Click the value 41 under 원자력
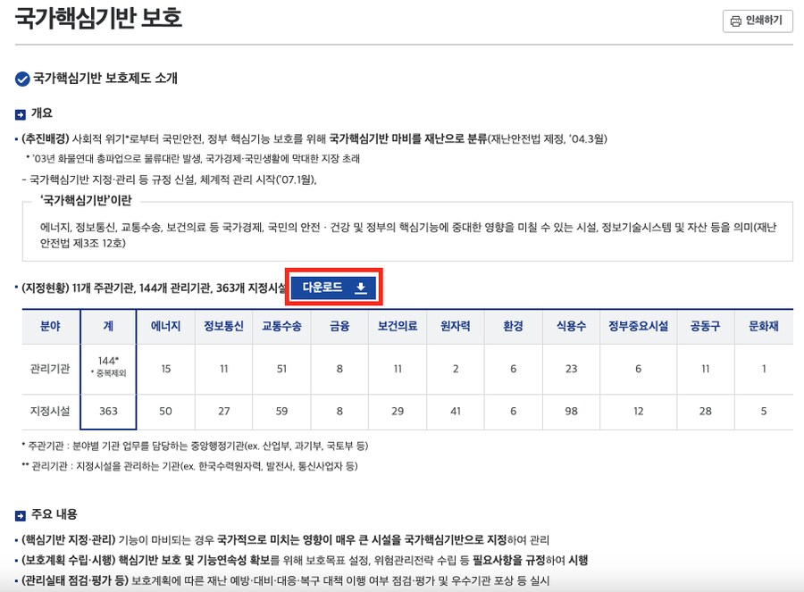804x592 pixels. pos(456,412)
